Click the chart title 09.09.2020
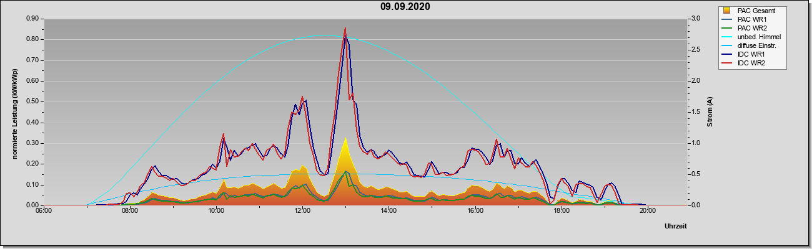Image resolution: width=812 pixels, height=249 pixels. point(405,7)
